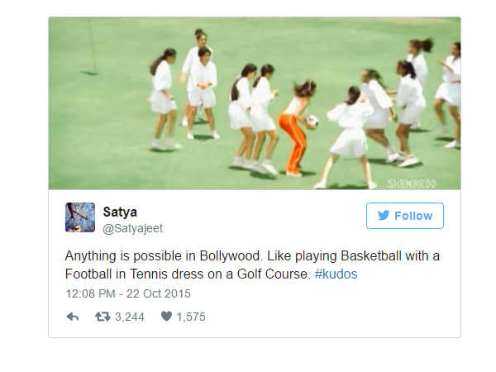The image size is (496, 372).
Task: Open the #kudos hashtag link
Action: coord(336,274)
